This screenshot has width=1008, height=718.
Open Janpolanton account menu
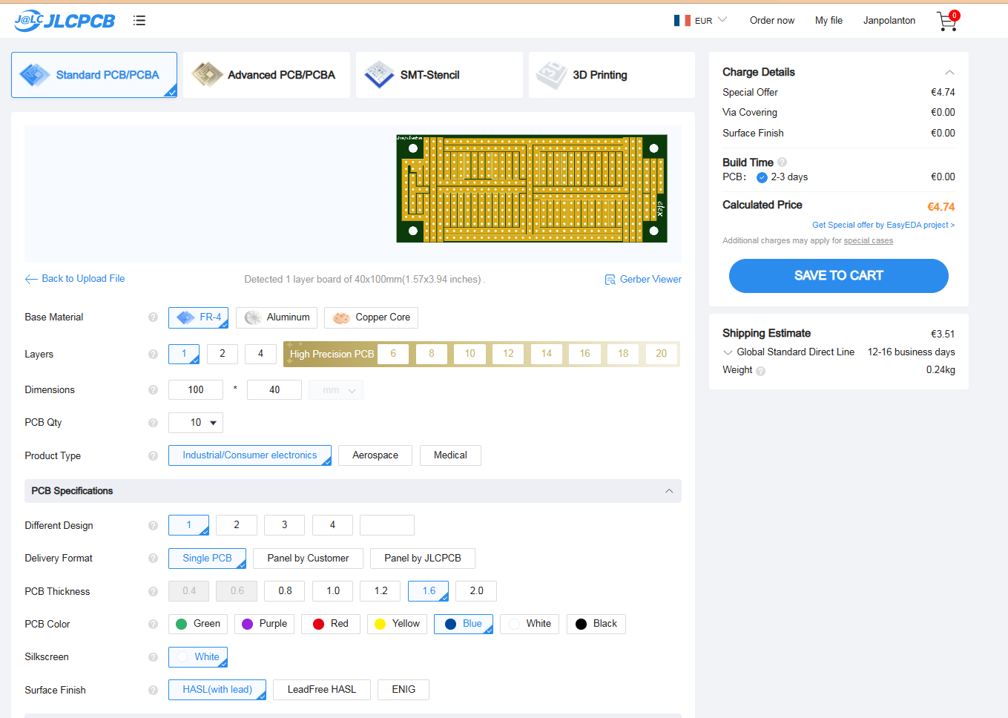point(889,21)
